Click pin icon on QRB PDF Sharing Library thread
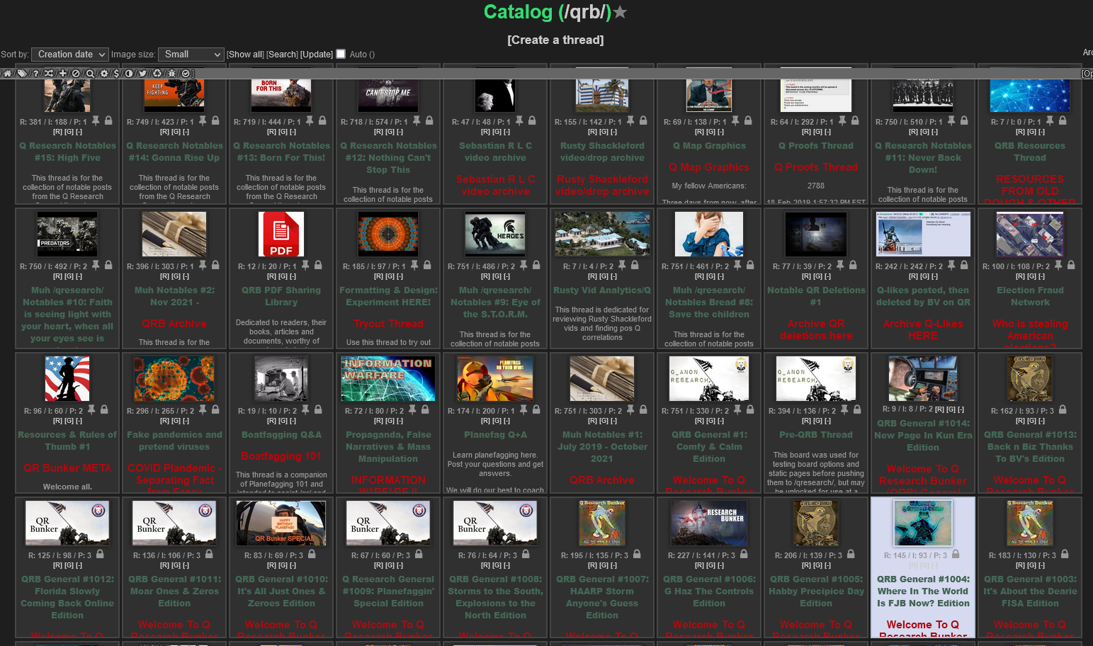Screen dimensions: 1093x646 [x=305, y=266]
